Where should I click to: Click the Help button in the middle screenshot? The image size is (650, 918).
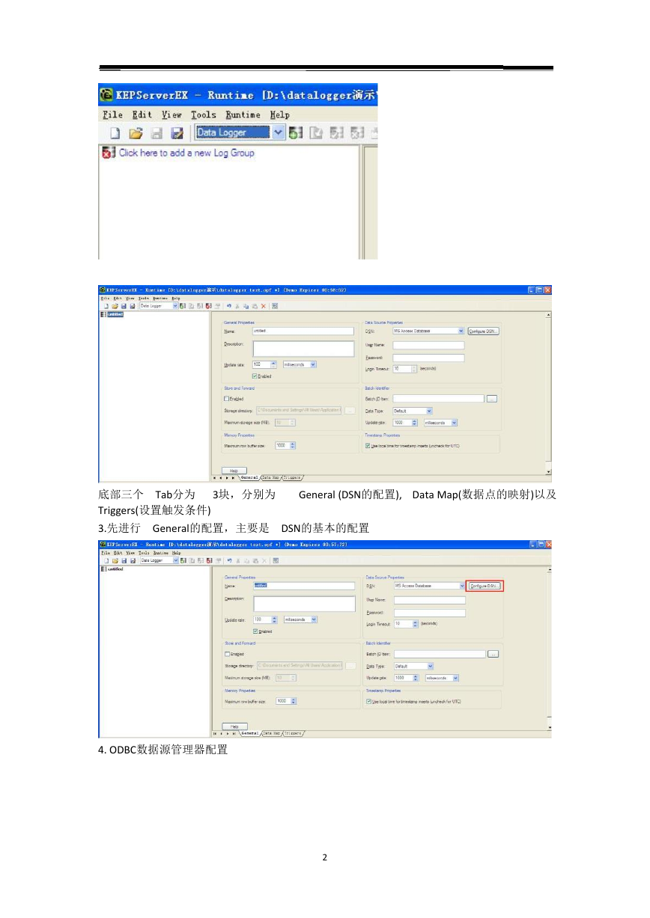pyautogui.click(x=234, y=471)
